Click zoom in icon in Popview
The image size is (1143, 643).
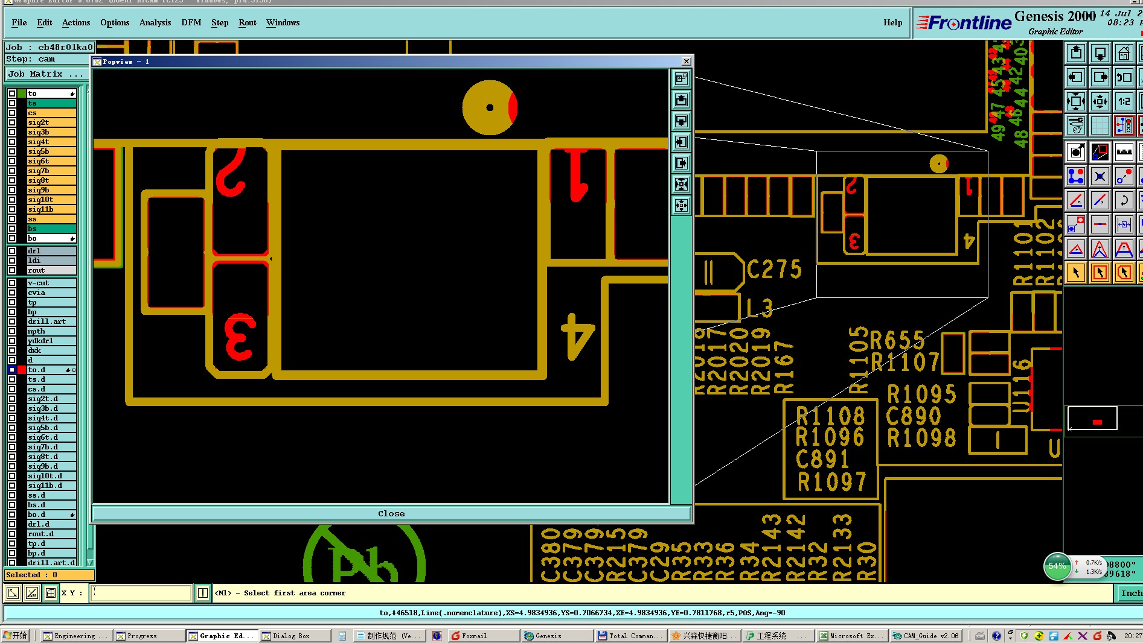681,185
